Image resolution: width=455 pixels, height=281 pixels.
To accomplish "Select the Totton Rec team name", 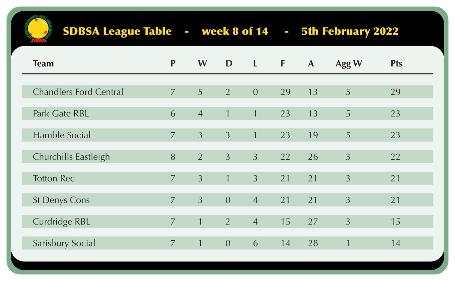I will pyautogui.click(x=54, y=178).
